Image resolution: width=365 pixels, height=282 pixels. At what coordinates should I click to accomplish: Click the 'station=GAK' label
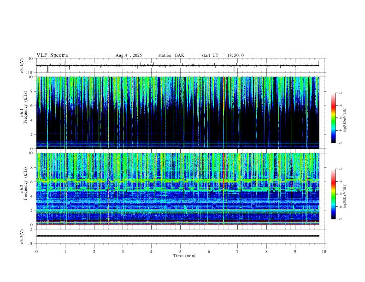point(171,55)
